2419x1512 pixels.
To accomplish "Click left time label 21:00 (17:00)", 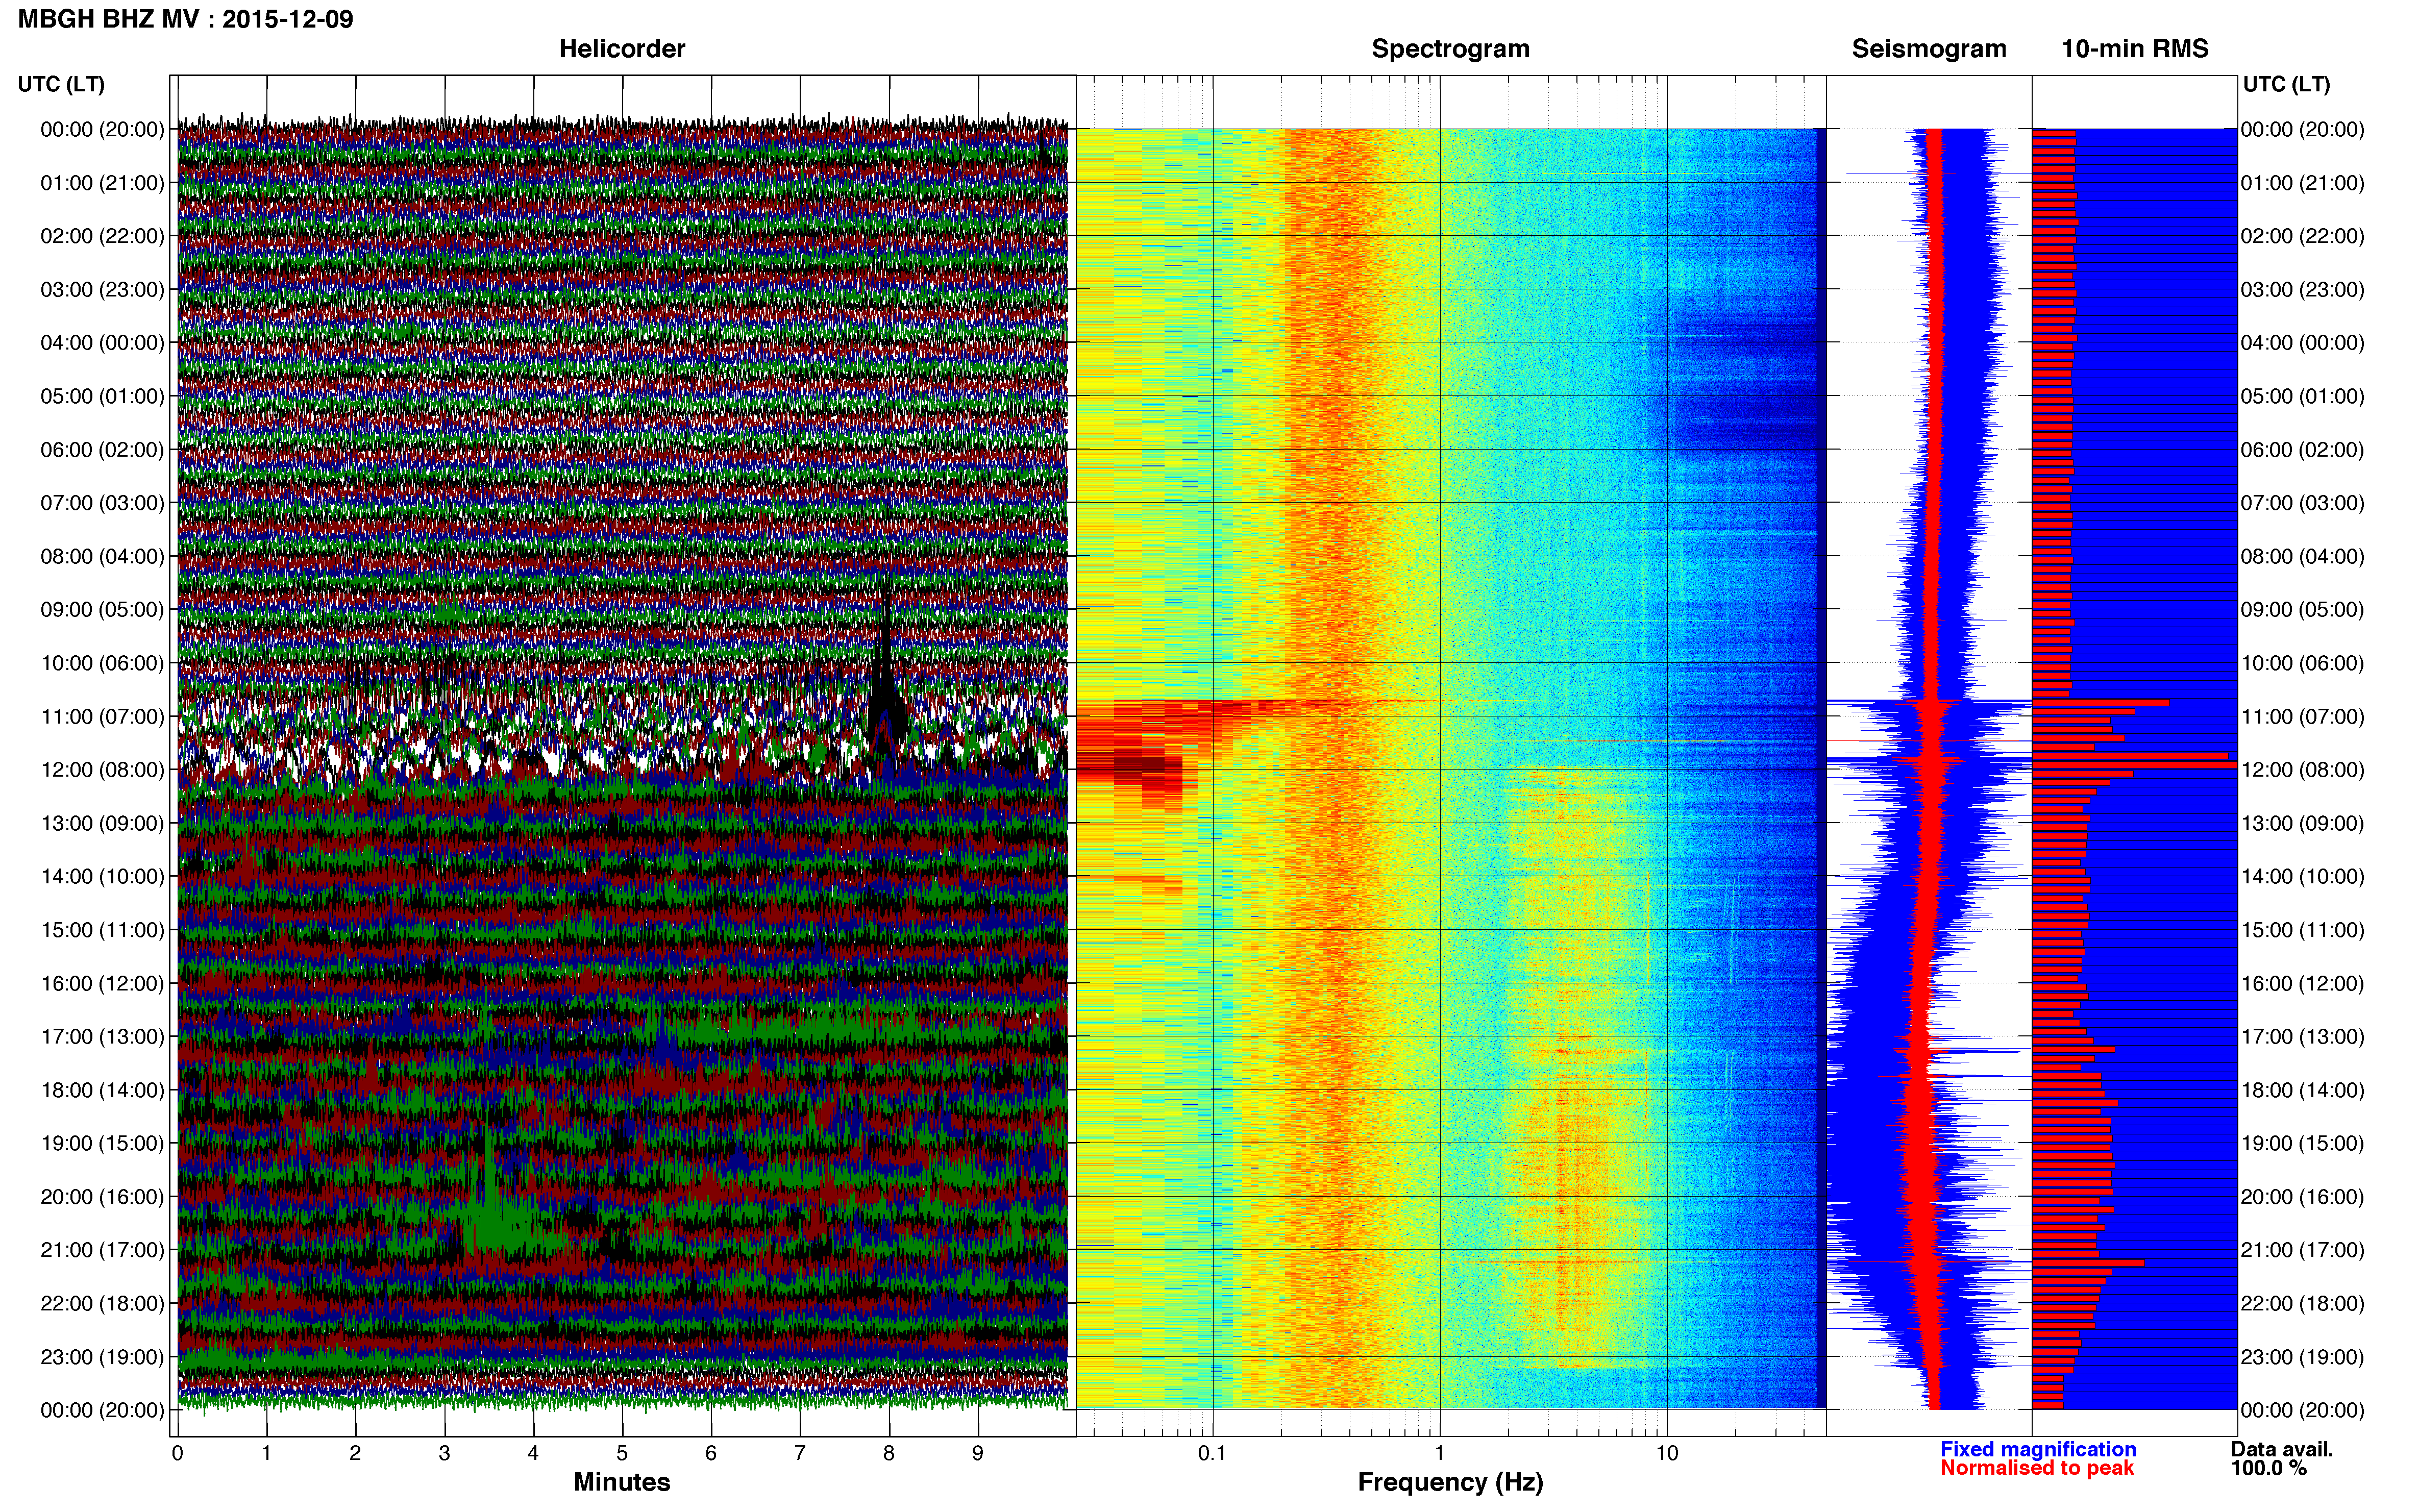I will point(102,1250).
